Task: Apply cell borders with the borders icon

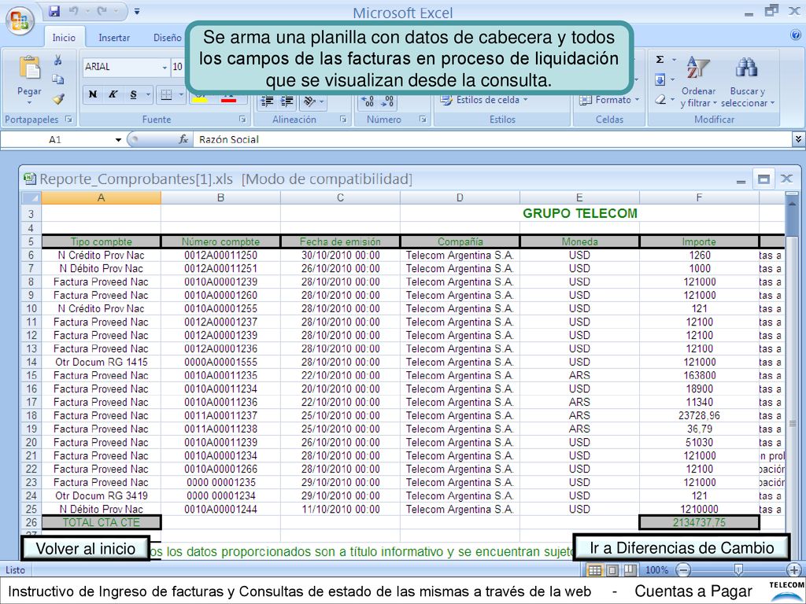Action: tap(166, 94)
